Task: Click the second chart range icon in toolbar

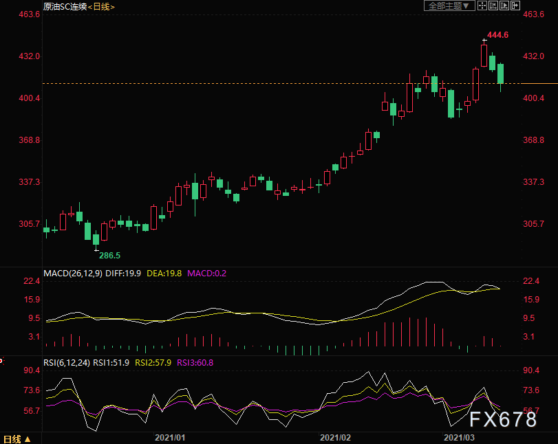Action: pyautogui.click(x=493, y=5)
